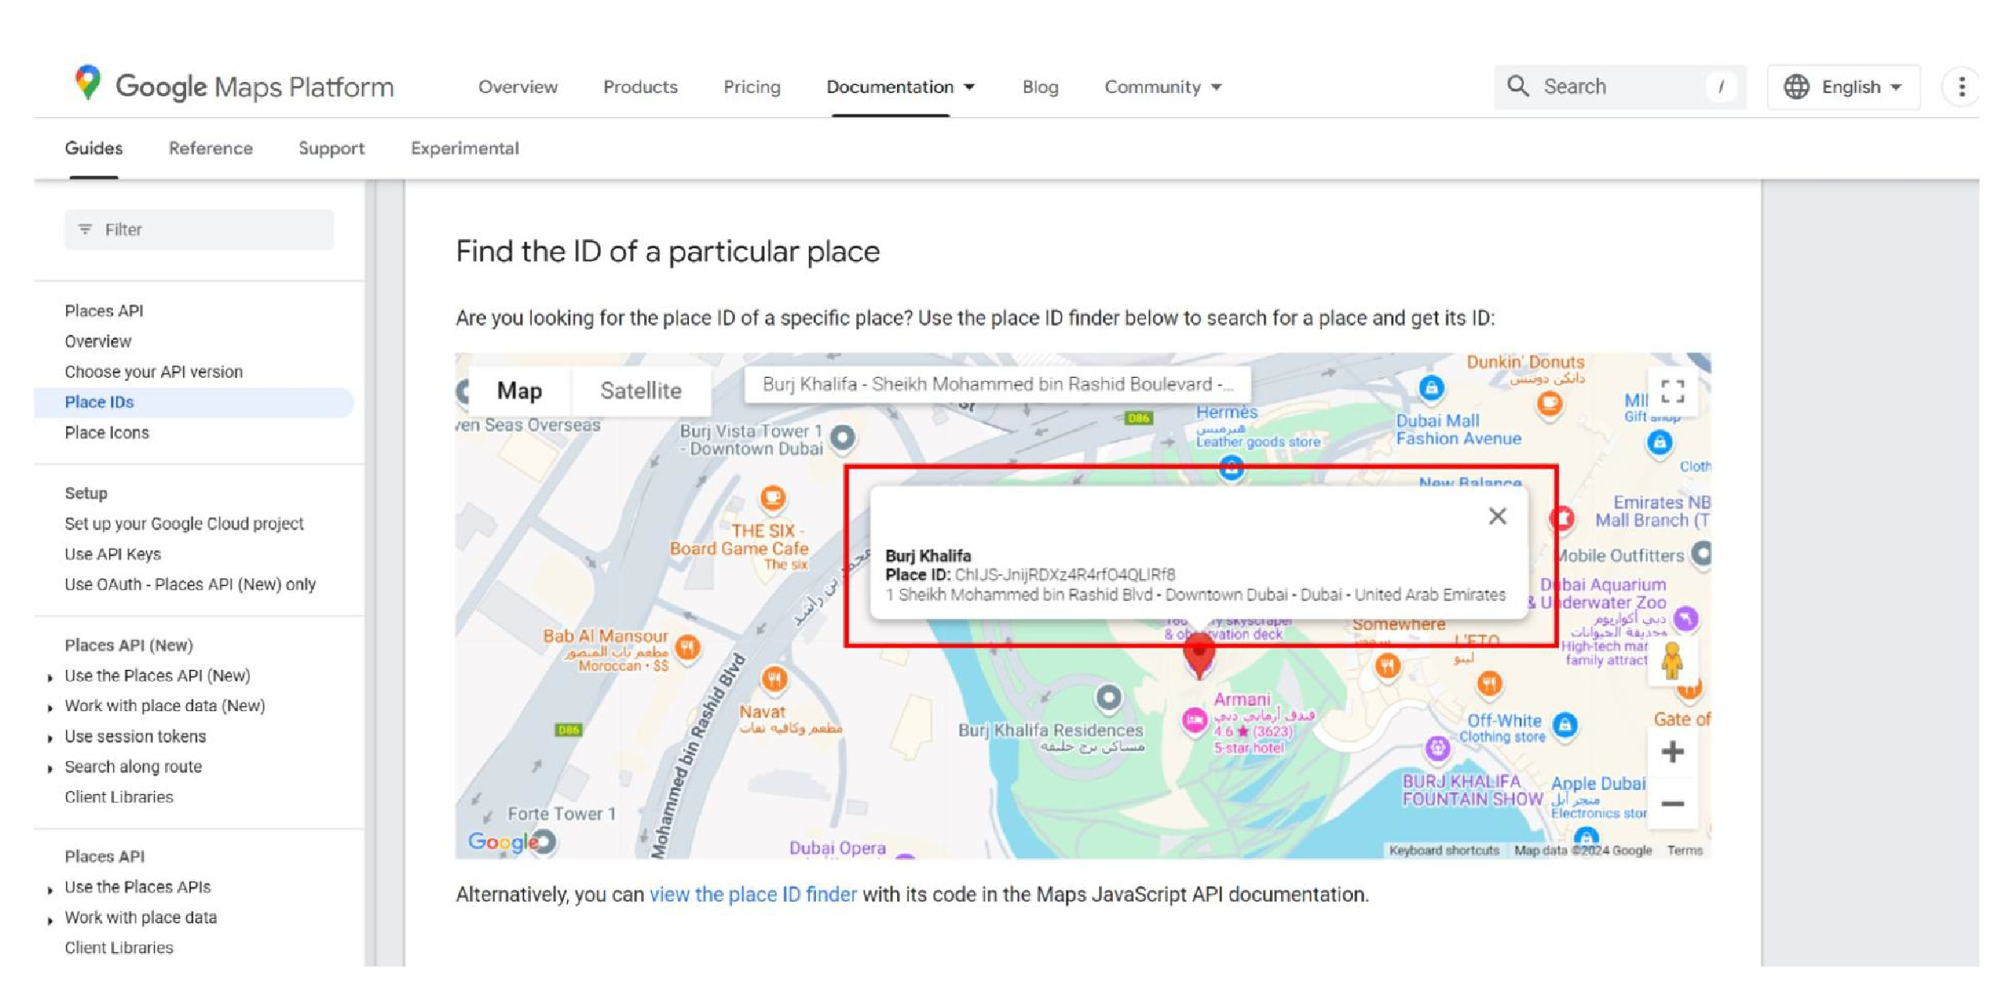Click the search magnifier icon

click(1517, 86)
